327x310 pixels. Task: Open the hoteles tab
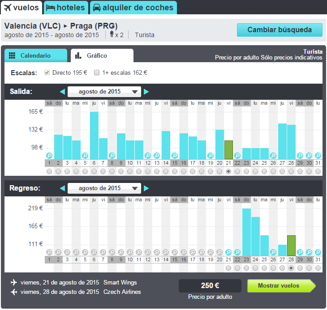[66, 8]
